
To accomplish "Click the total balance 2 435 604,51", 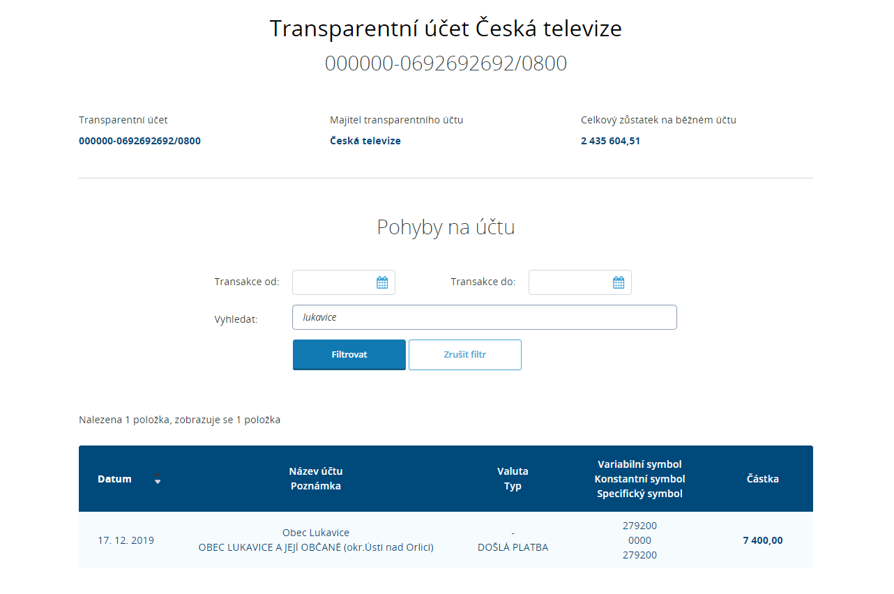I will point(610,141).
